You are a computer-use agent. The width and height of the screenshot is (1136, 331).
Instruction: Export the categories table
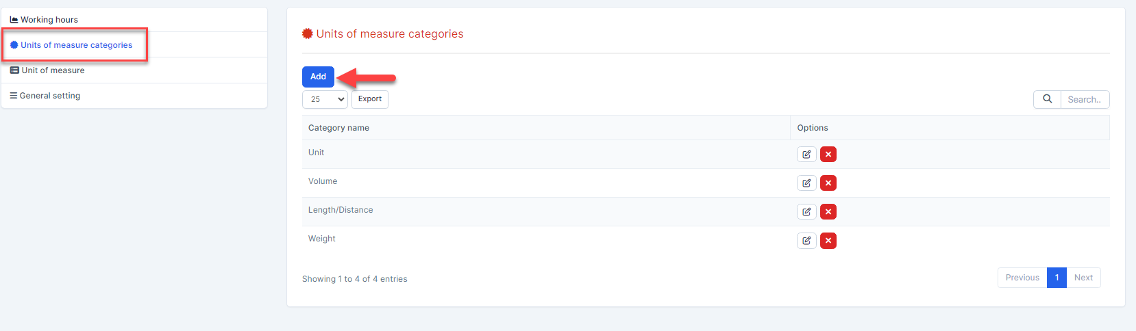370,99
